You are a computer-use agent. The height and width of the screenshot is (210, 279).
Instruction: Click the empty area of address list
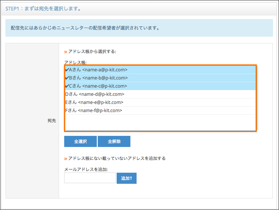(x=160, y=122)
